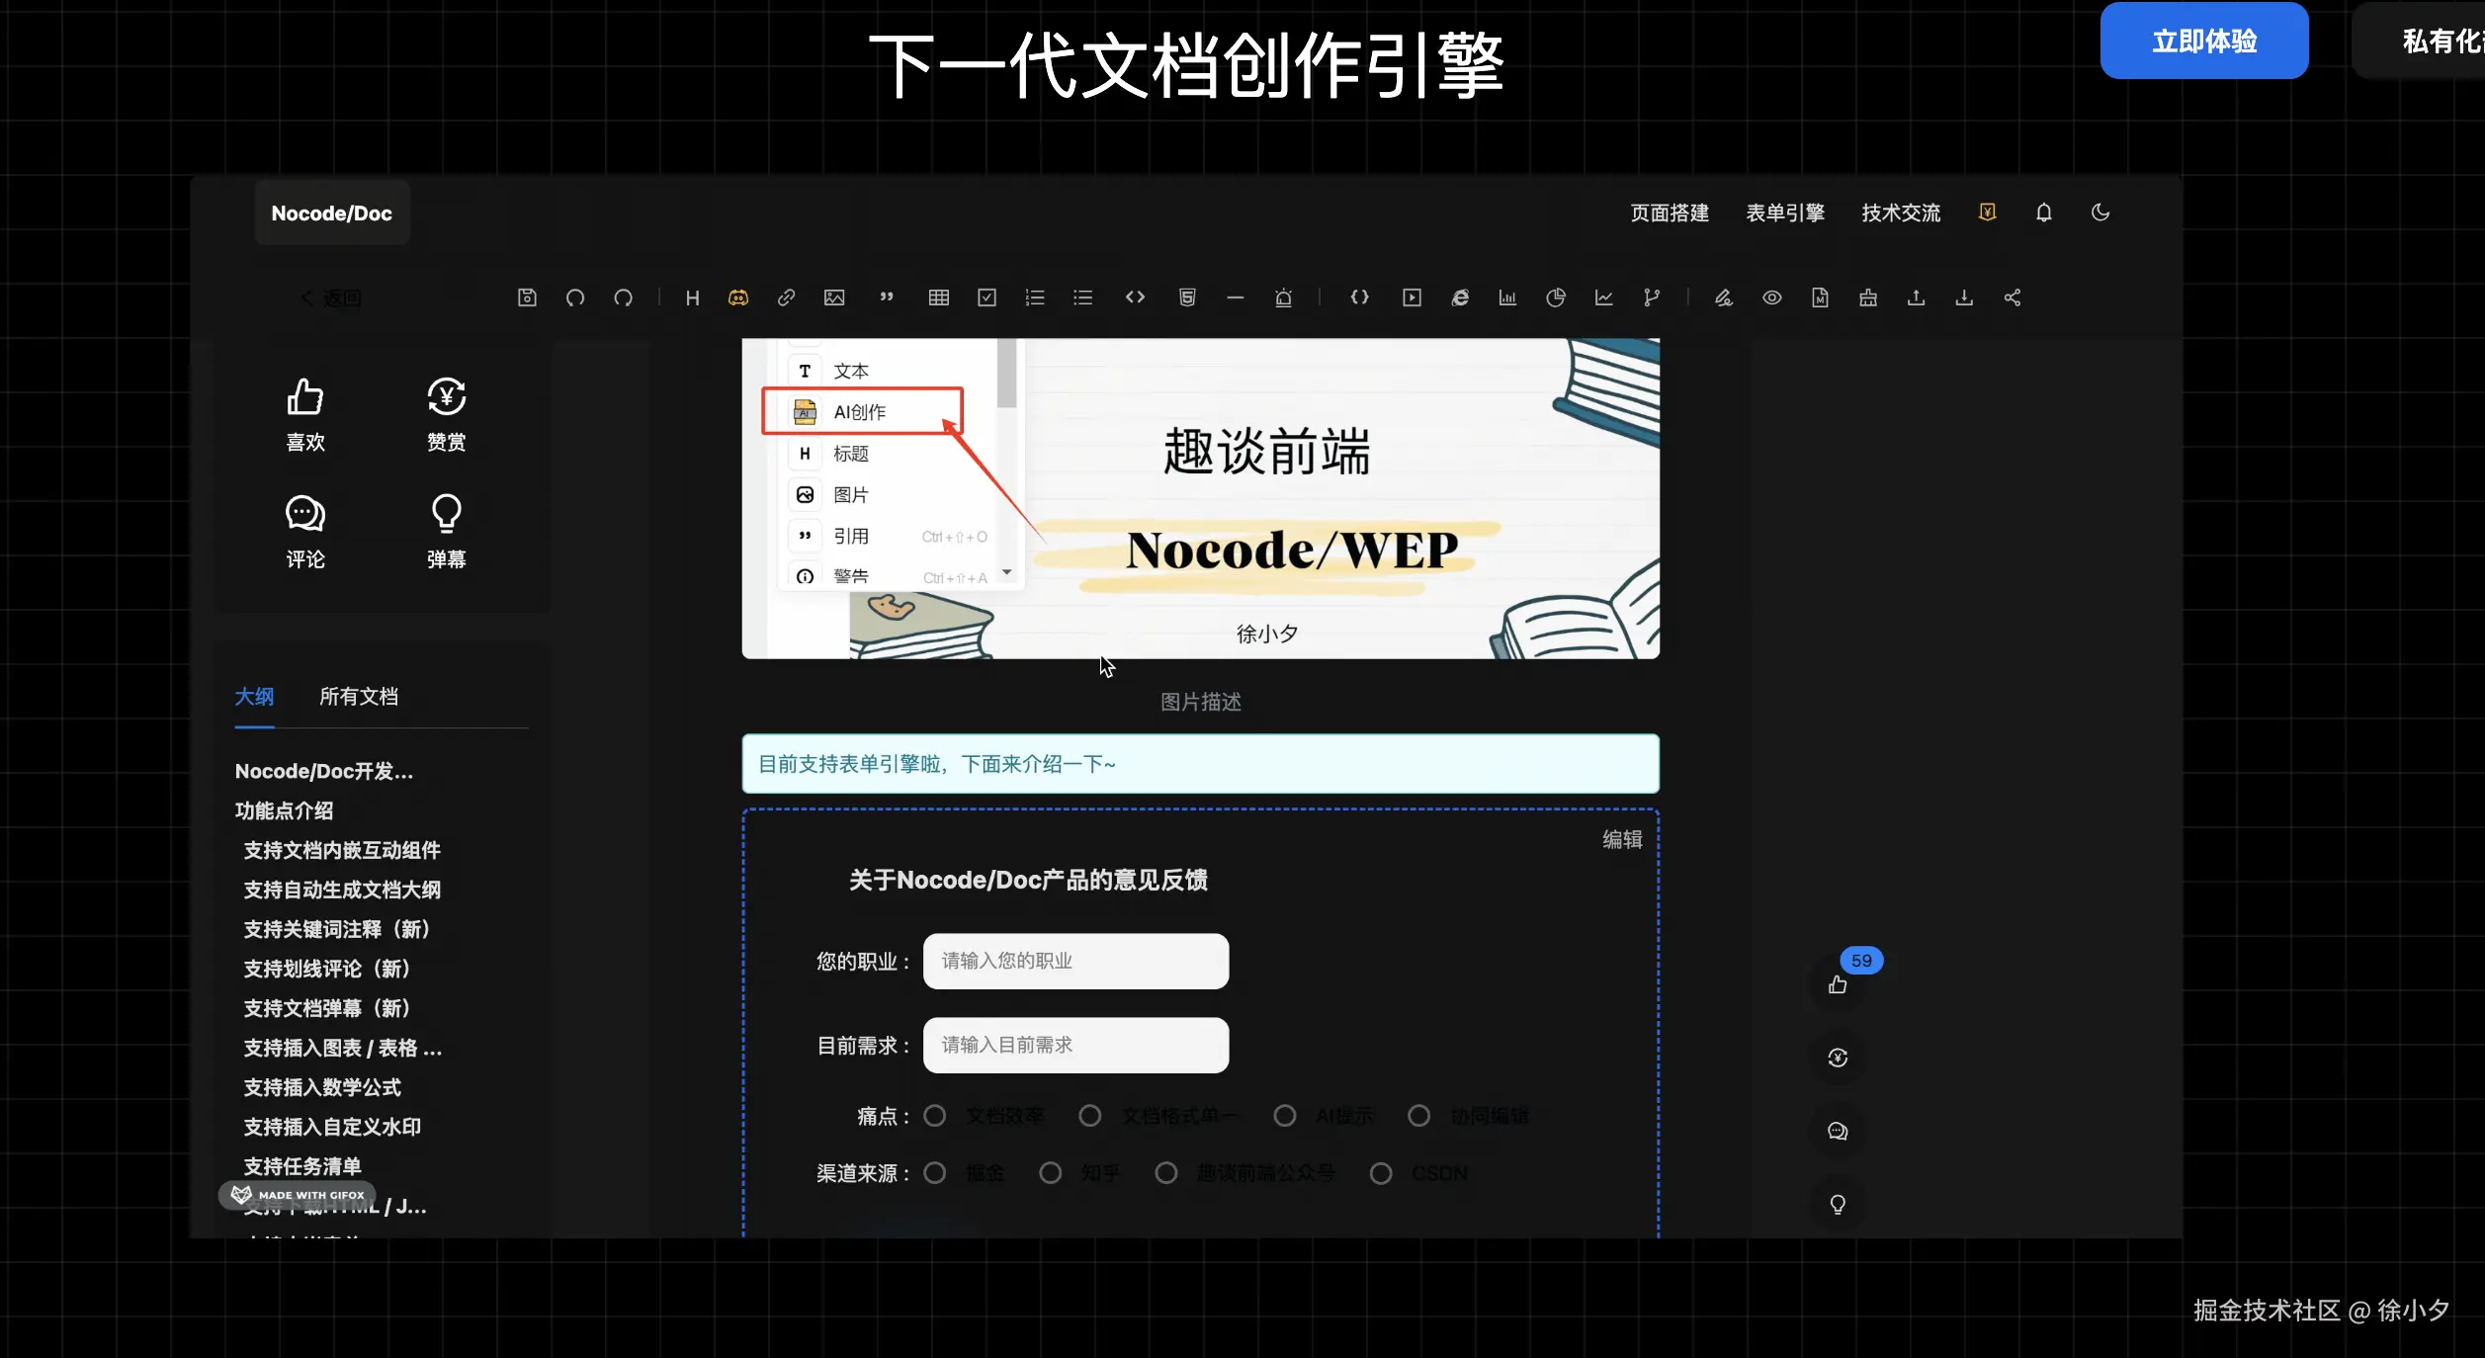The height and width of the screenshot is (1358, 2485).
Task: Switch to the 所有文档 tab
Action: coord(359,696)
